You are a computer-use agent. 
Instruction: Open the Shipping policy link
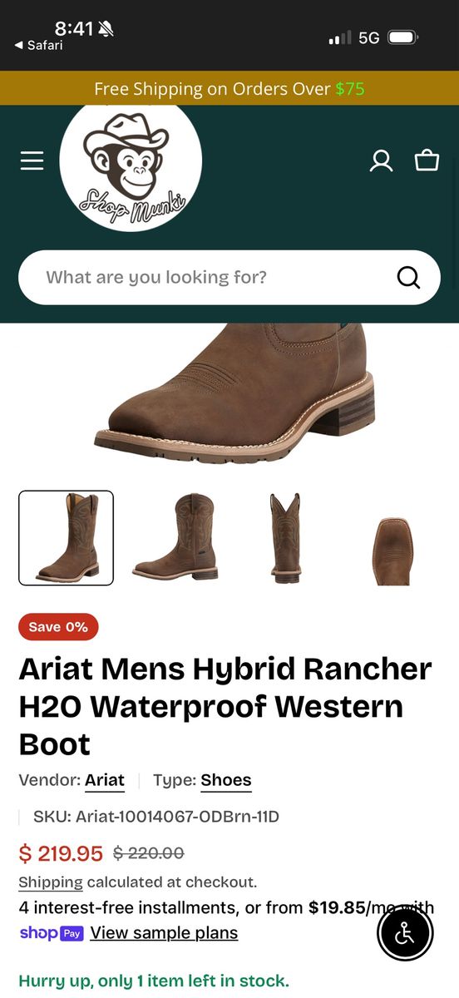point(51,882)
